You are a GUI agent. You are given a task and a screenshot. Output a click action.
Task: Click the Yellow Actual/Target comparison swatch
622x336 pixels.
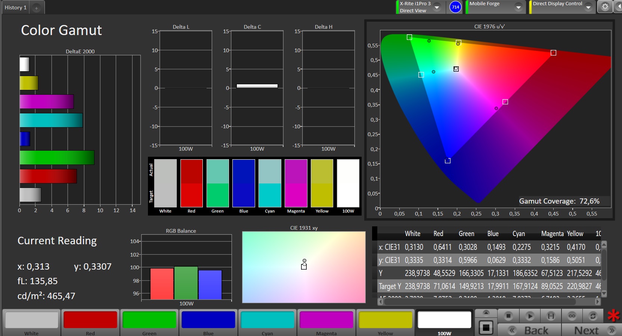[322, 183]
